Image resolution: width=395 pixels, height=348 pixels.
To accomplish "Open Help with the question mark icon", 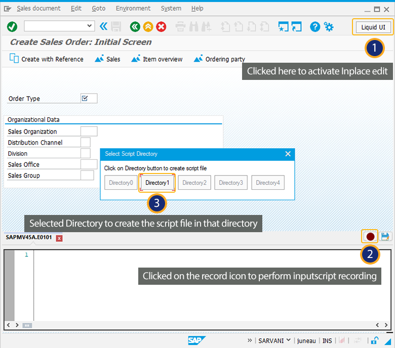I will [x=315, y=26].
